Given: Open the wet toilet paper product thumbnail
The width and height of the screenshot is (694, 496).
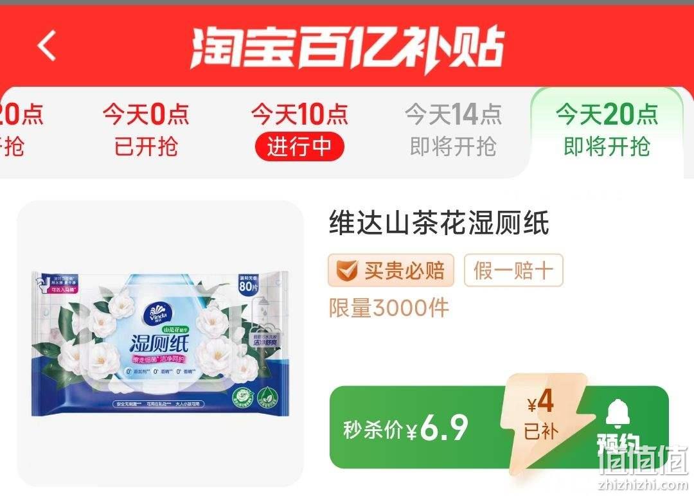Looking at the screenshot, I should pos(160,343).
